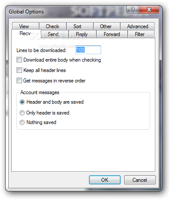The image size is (171, 200).
Task: Click the Lines to be downloaded label
Action: point(42,50)
